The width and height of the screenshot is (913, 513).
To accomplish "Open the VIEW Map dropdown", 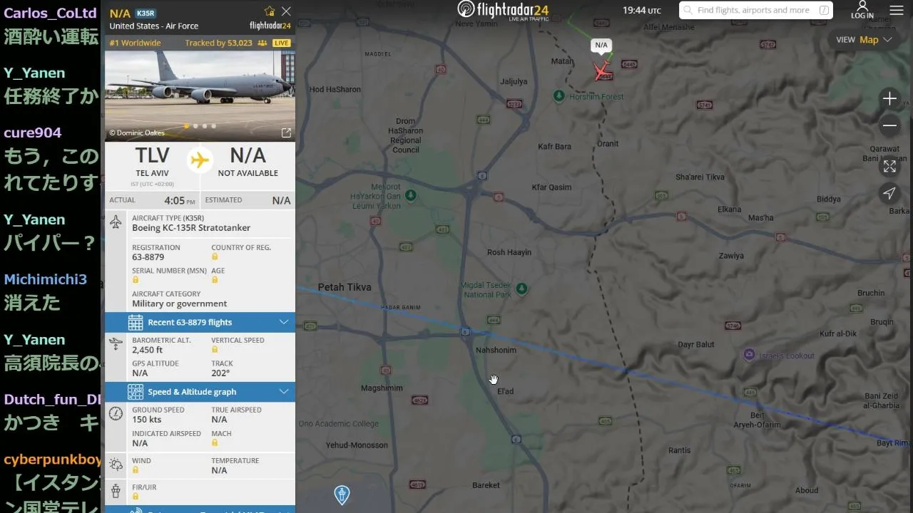I will click(x=864, y=40).
